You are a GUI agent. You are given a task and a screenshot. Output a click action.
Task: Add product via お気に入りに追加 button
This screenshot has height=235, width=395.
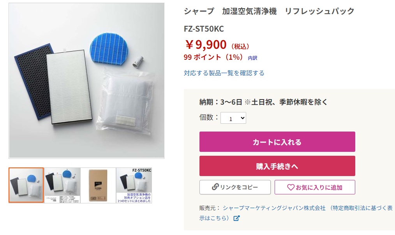point(315,187)
